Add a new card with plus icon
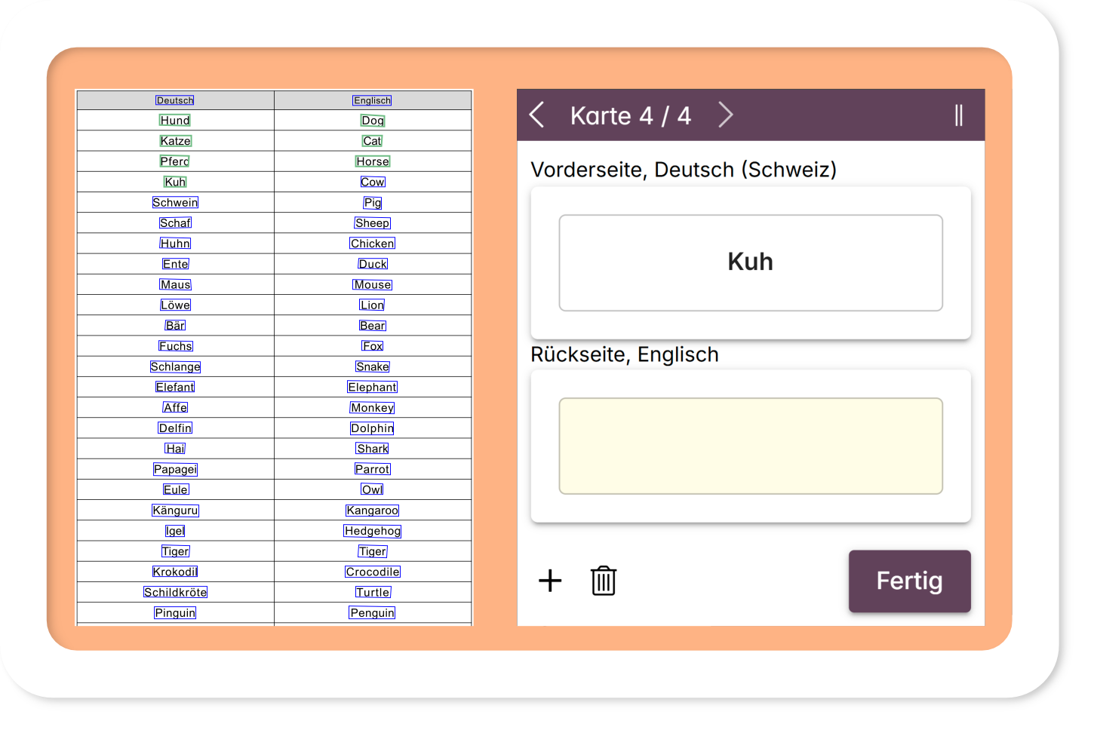Screen dimensions: 1094x739 (x=550, y=581)
